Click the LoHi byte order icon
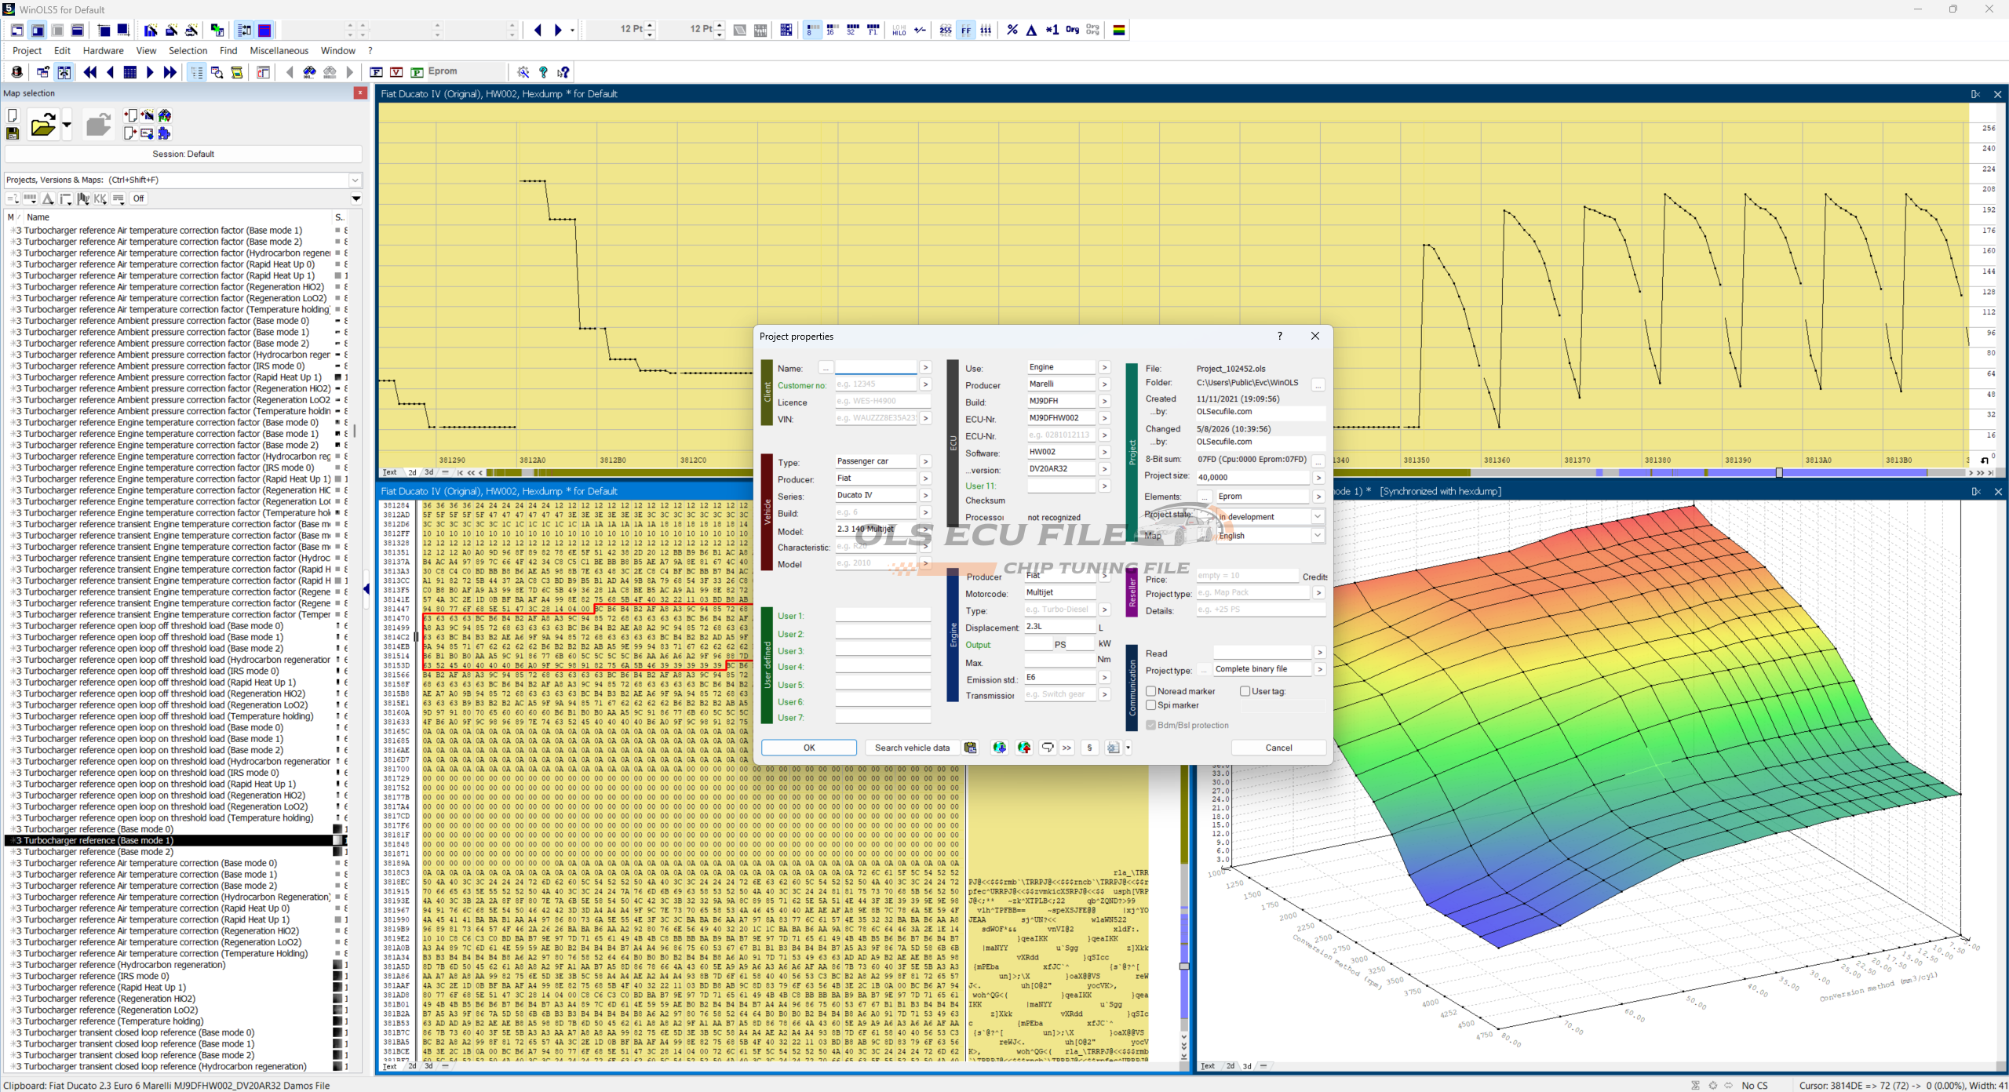Screen dimensions: 2009x1092 (x=899, y=30)
